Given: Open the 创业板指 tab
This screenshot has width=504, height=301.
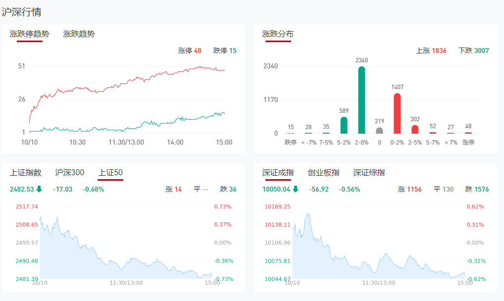Looking at the screenshot, I should point(323,173).
